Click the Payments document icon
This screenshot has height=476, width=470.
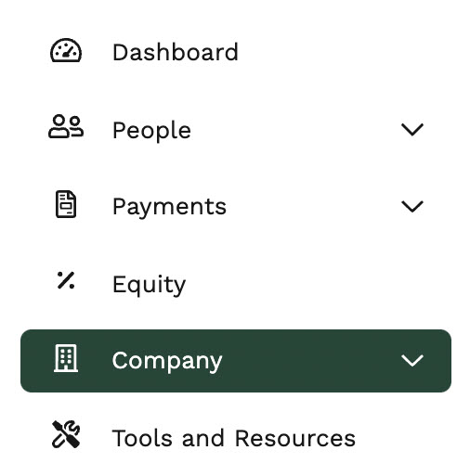[x=66, y=204]
